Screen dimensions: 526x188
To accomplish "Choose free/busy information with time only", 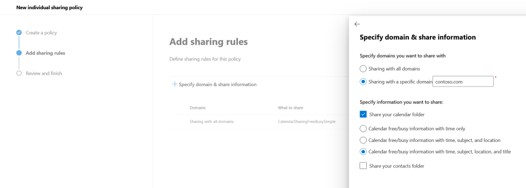I will click(x=363, y=129).
